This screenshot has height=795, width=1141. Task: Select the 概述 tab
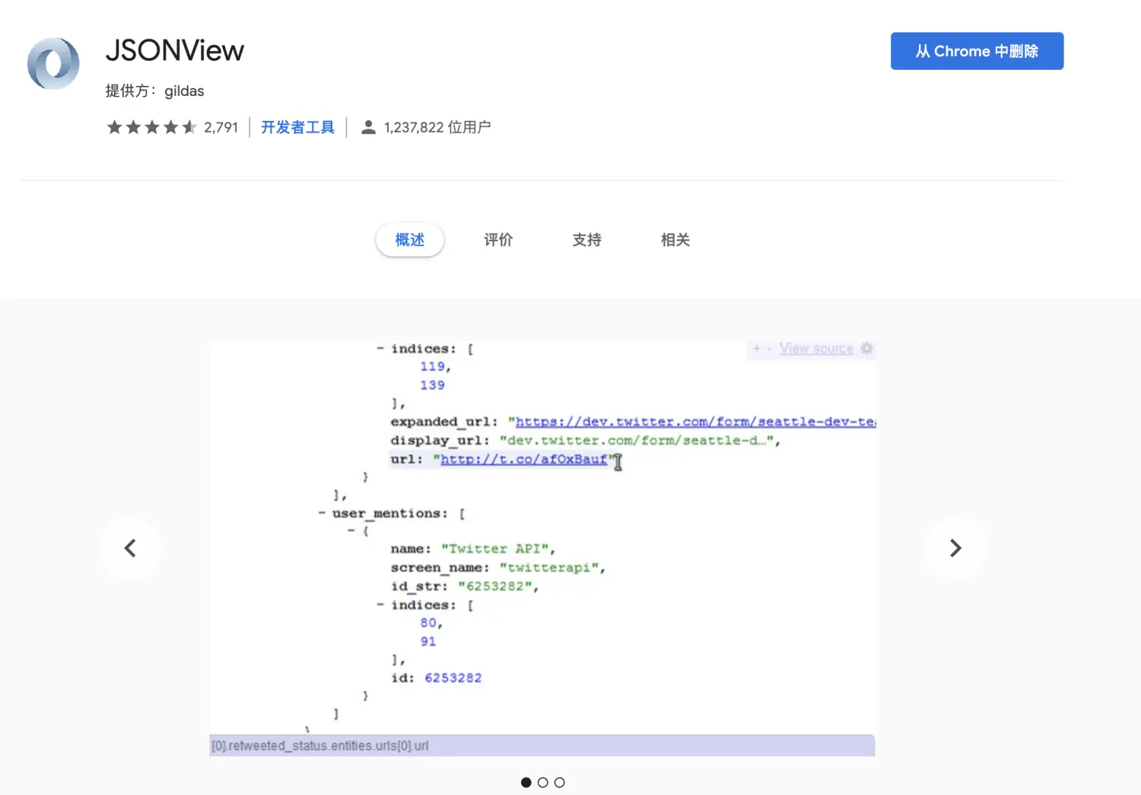tap(410, 240)
